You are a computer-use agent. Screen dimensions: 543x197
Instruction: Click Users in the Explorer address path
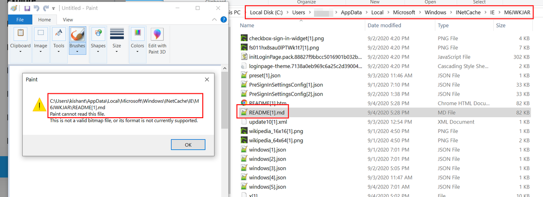pyautogui.click(x=298, y=12)
